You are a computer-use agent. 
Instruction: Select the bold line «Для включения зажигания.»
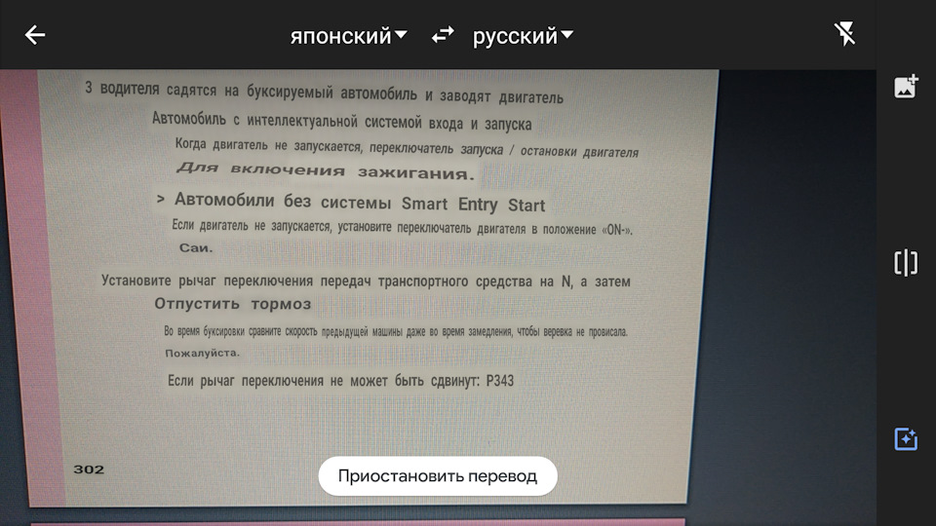coord(325,172)
